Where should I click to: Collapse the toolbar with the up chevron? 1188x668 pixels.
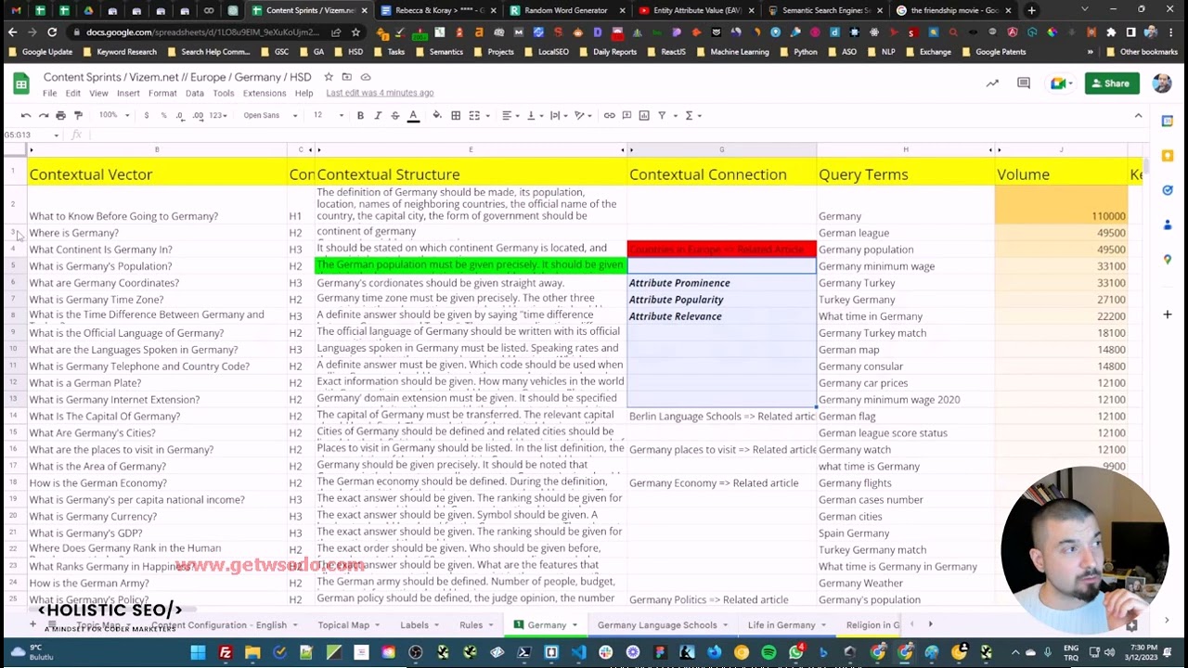[1138, 115]
